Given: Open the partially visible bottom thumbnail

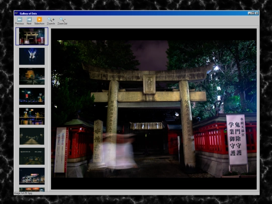Looking at the screenshot, I should click(32, 189).
